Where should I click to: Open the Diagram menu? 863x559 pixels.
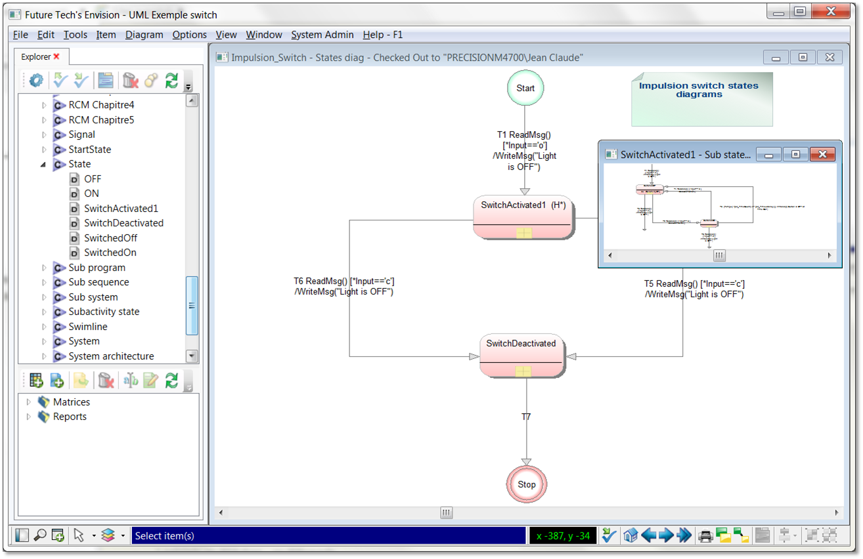click(x=144, y=35)
